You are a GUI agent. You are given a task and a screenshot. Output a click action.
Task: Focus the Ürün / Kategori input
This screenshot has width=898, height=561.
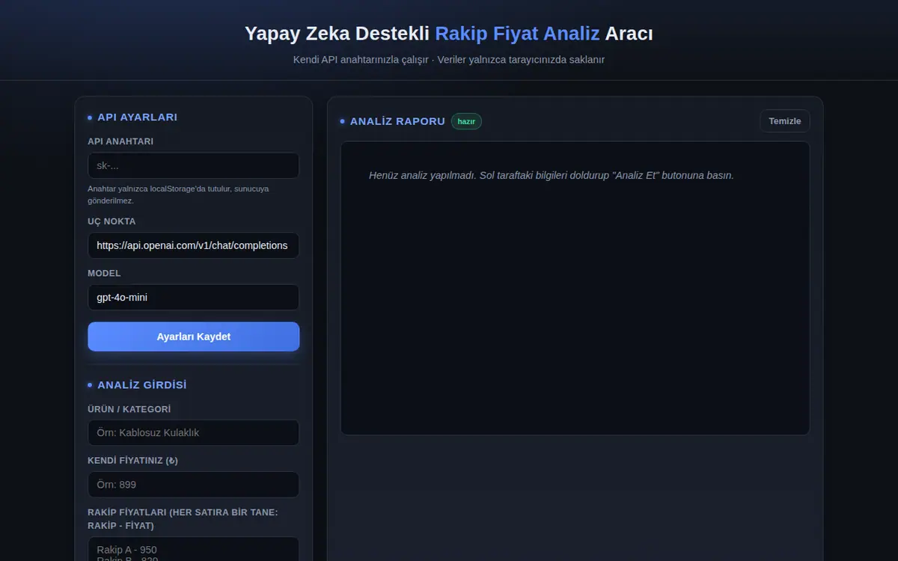click(x=193, y=432)
